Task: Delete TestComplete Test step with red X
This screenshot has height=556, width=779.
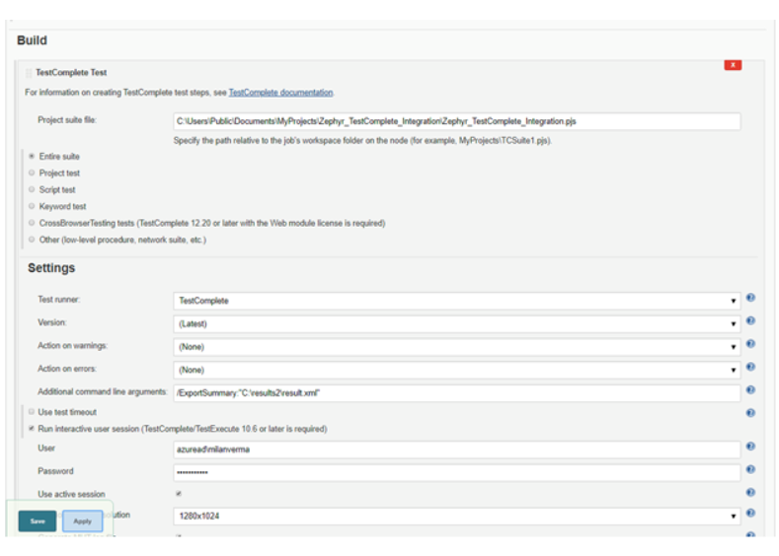Action: click(733, 65)
